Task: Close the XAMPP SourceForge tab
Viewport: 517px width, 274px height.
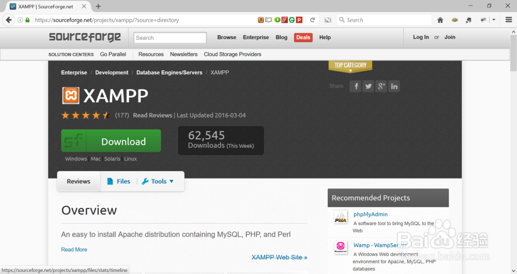Action: tap(84, 6)
